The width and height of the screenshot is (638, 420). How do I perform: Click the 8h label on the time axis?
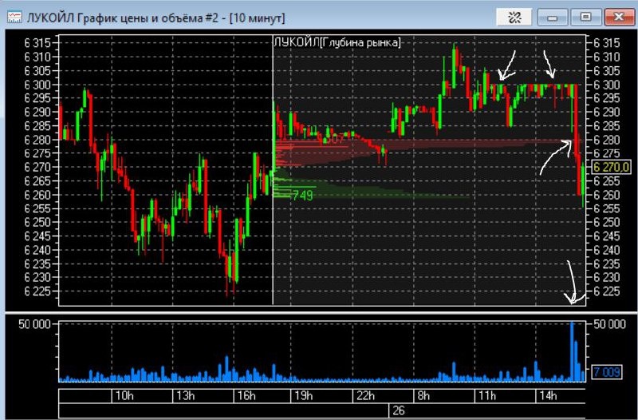click(423, 395)
